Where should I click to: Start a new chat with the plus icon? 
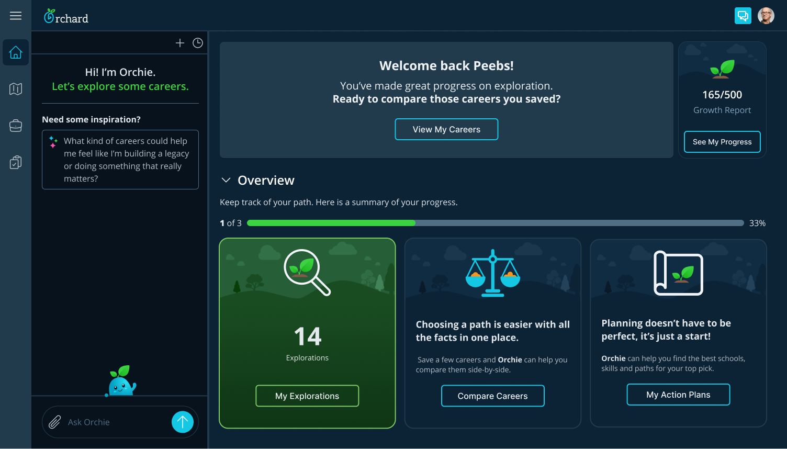180,43
